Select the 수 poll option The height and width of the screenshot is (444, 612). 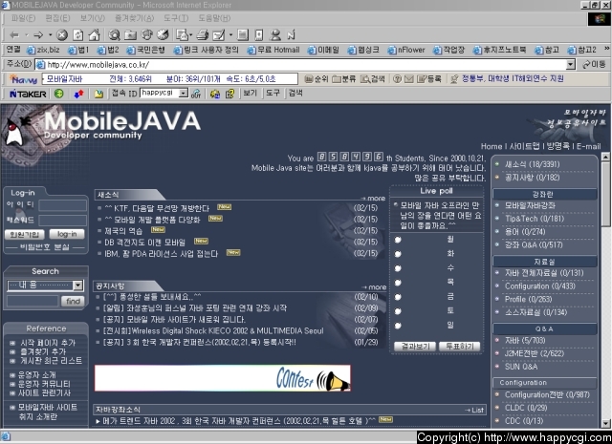398,268
